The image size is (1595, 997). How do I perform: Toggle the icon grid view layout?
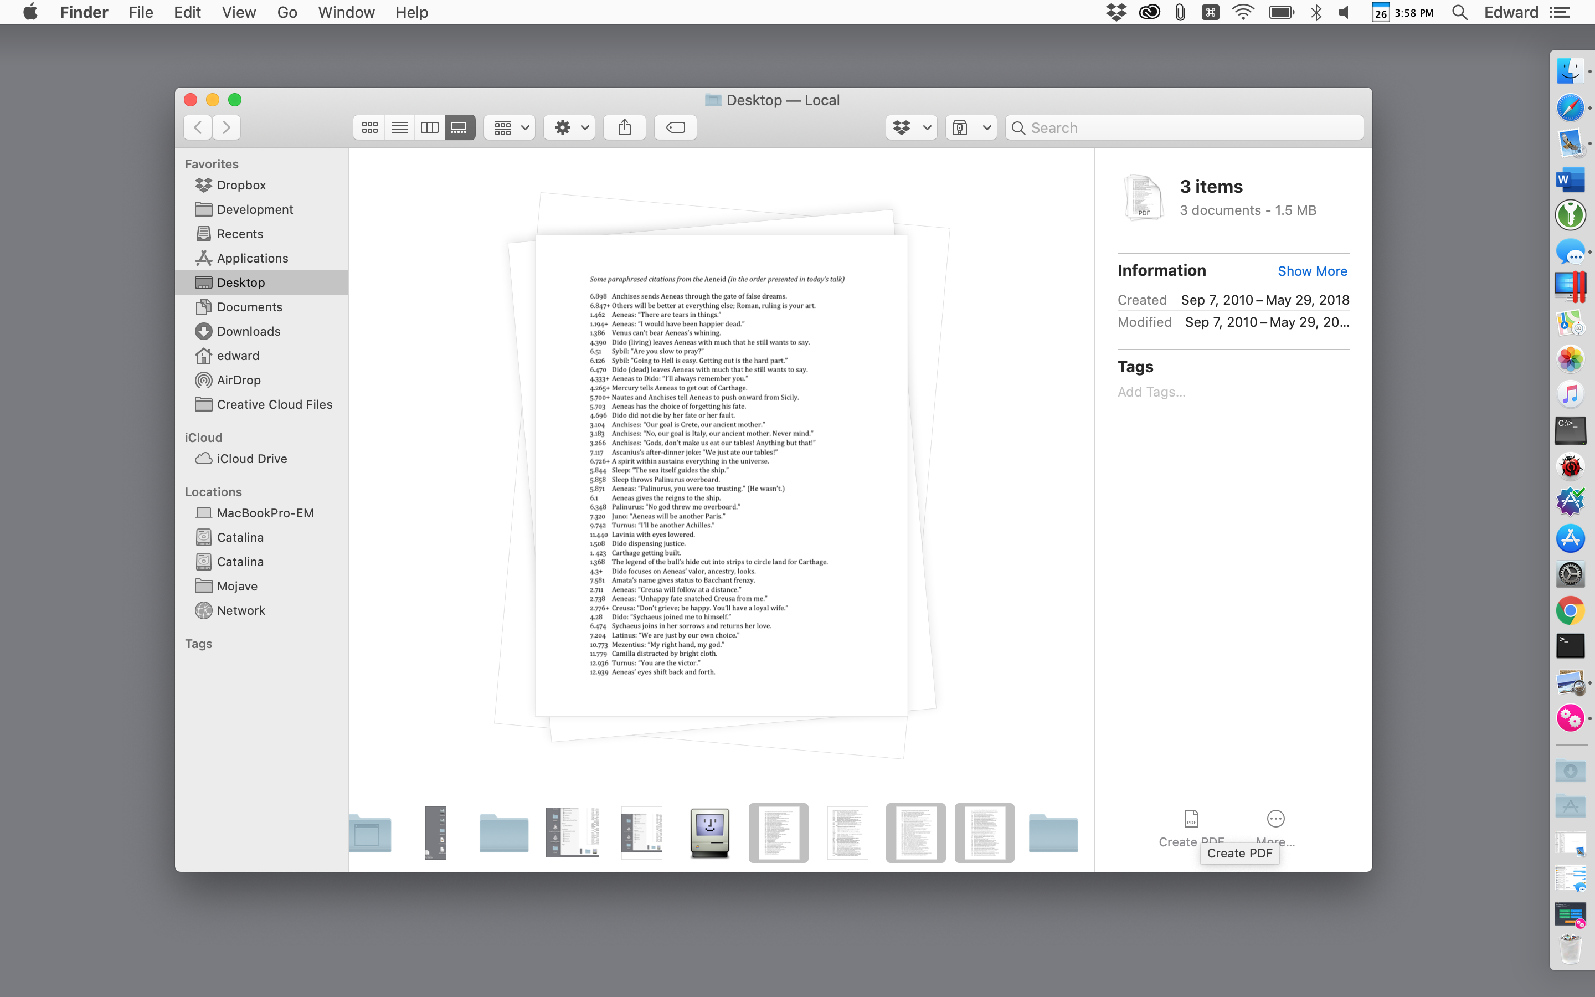click(x=370, y=126)
